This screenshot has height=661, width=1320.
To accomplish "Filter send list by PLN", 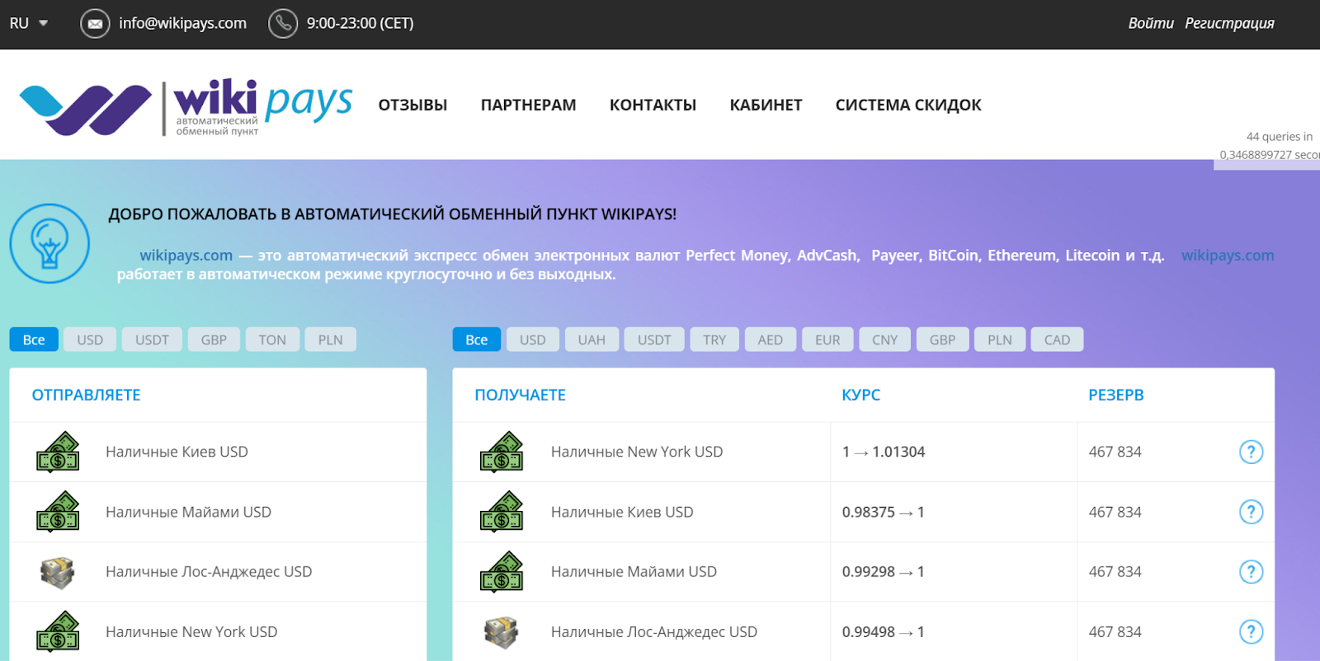I will [x=330, y=340].
